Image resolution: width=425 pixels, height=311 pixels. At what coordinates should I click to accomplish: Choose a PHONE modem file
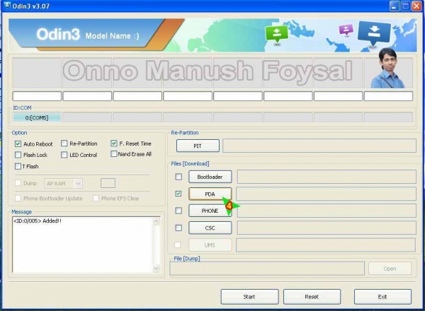pyautogui.click(x=210, y=211)
